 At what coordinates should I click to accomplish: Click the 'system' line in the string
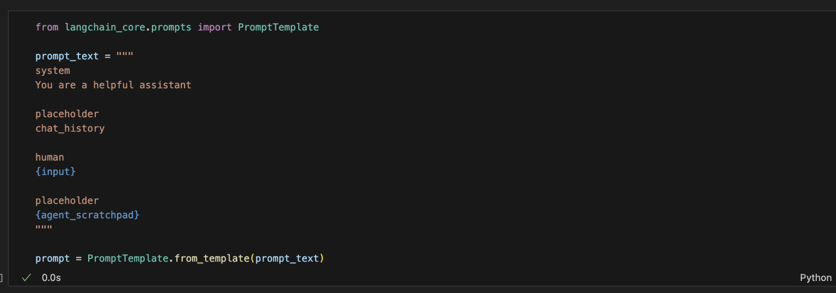coord(53,70)
